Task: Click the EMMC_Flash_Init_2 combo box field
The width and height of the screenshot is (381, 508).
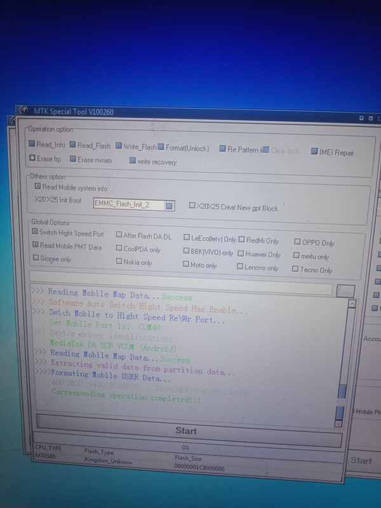Action: [134, 204]
